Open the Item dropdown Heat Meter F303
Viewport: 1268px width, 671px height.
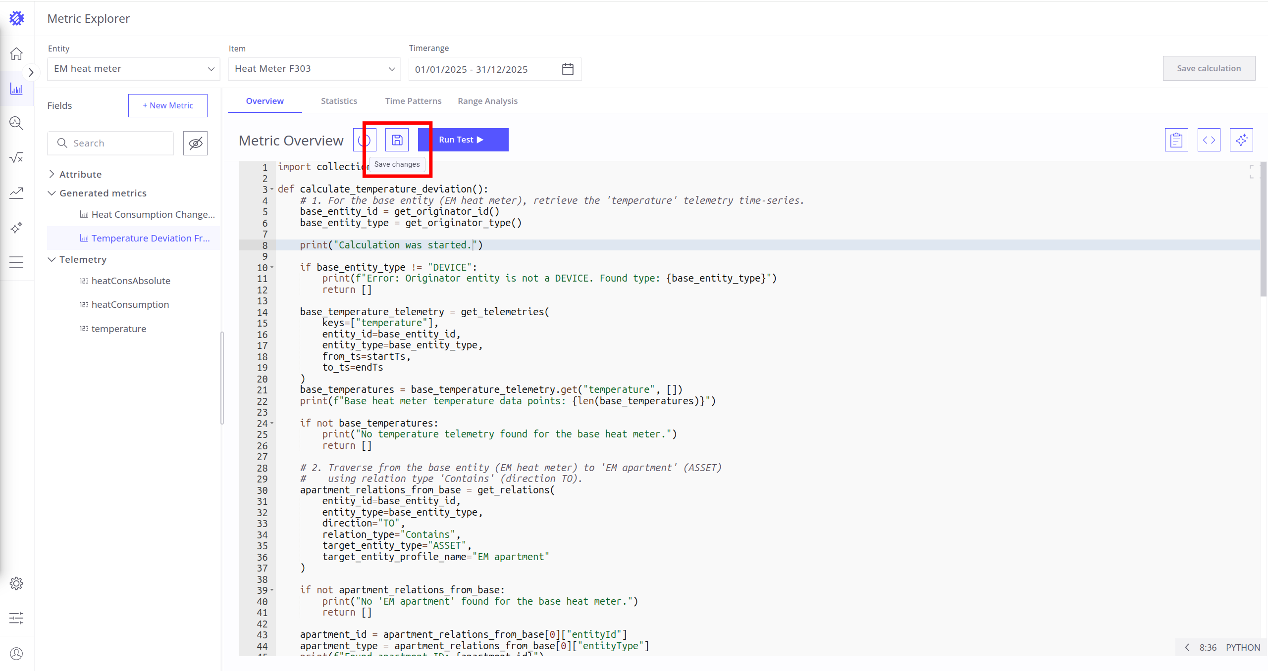click(314, 69)
